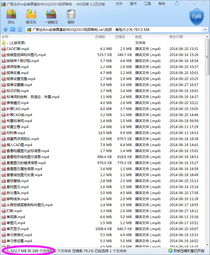Screen dimensions: 210x255
Task: Open the 操作 (Operation) menu
Action: coord(133,4)
